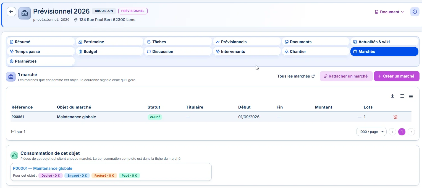Go to Actualités & wiki tab
Screen dimensions: 422x188
click(x=384, y=42)
